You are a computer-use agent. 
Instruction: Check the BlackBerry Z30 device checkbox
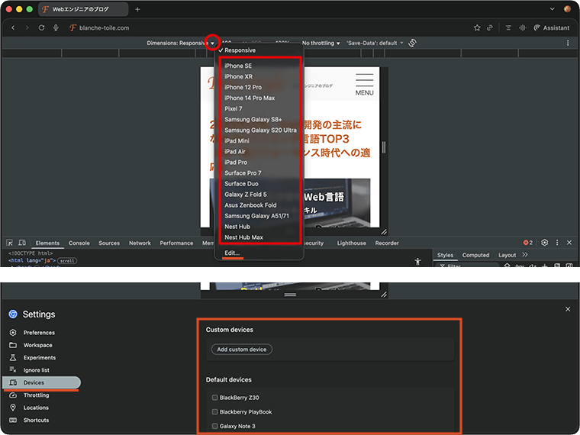click(x=215, y=398)
